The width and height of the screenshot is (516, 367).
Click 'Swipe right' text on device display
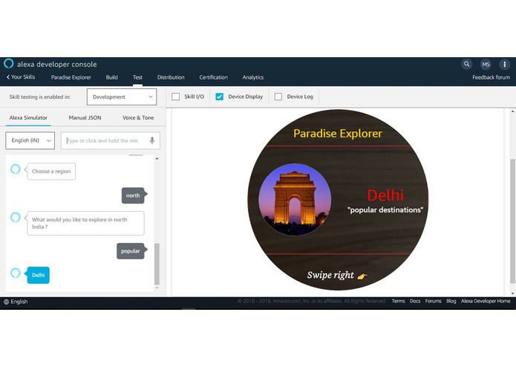coord(330,275)
